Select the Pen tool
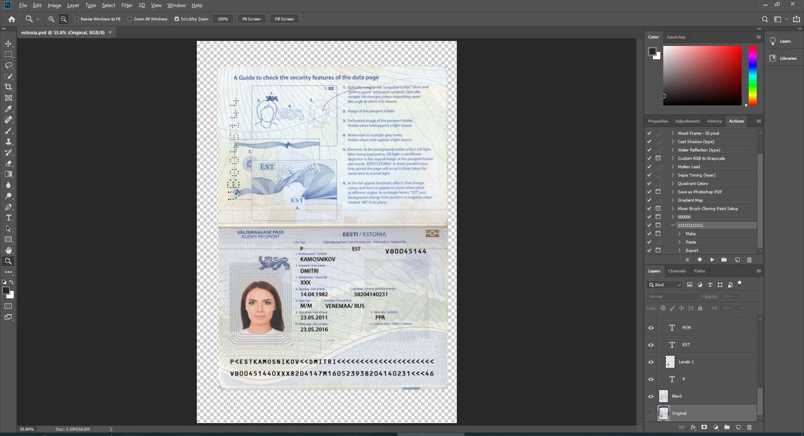 click(9, 207)
